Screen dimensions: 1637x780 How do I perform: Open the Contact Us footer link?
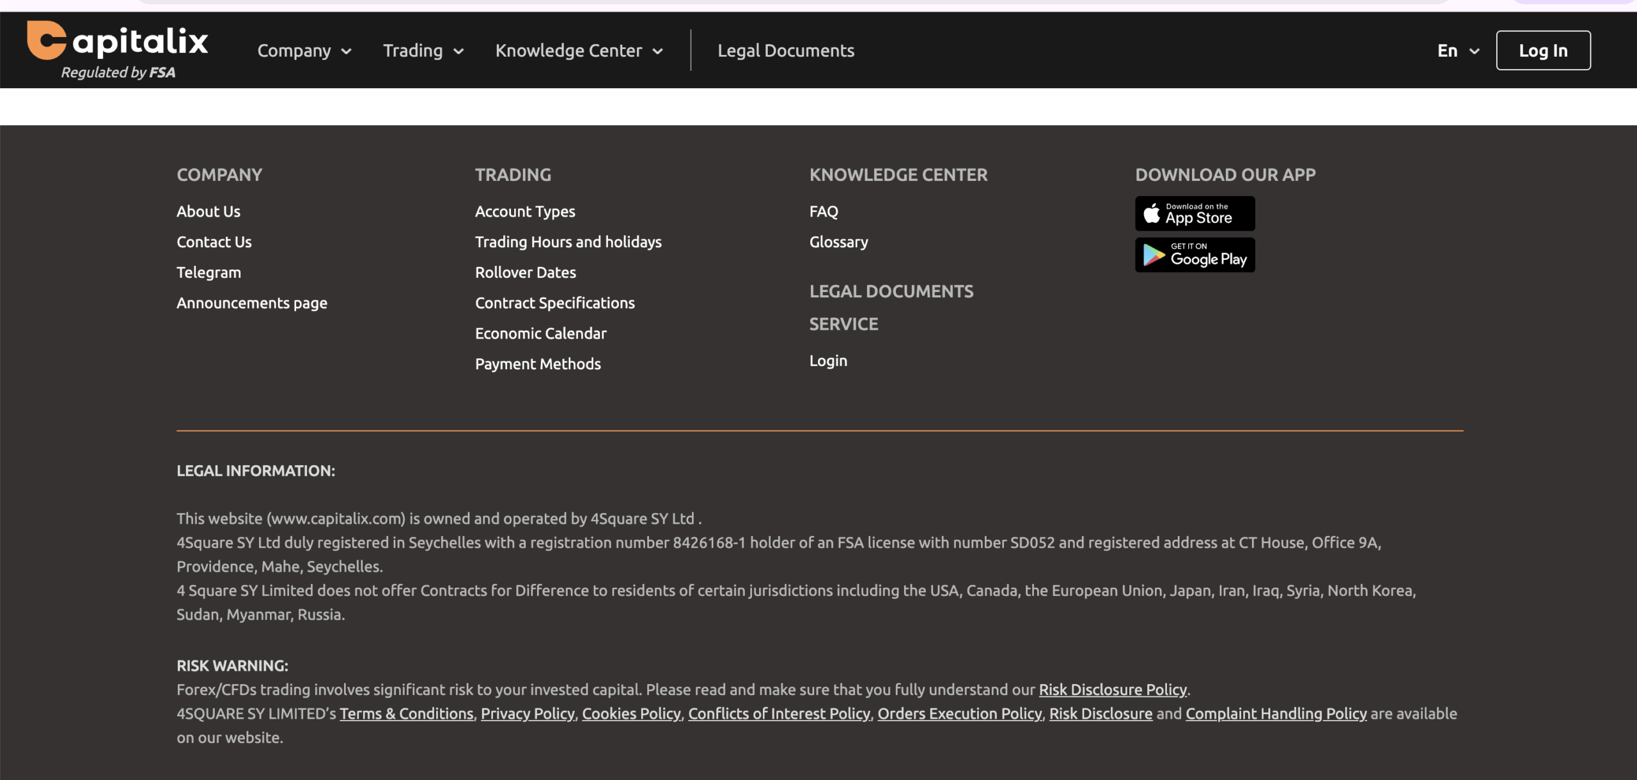pyautogui.click(x=214, y=242)
